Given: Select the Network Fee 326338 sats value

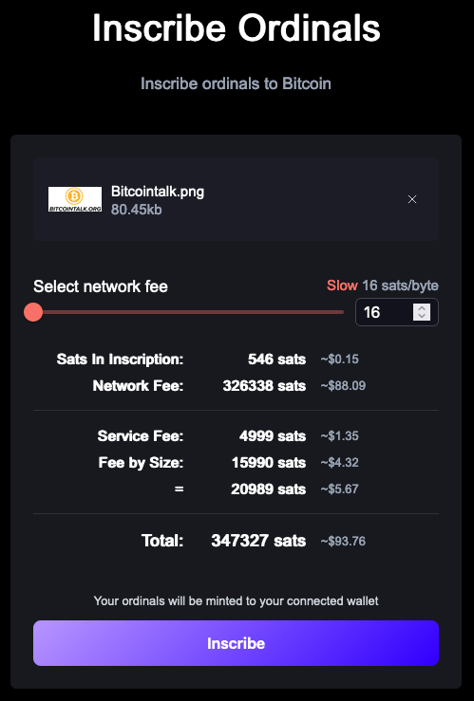Looking at the screenshot, I should pos(264,385).
